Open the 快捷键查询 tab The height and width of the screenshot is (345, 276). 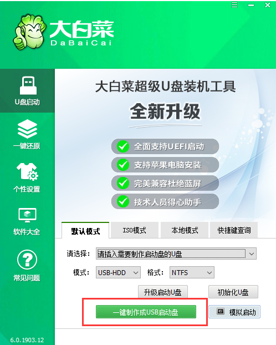click(x=234, y=230)
